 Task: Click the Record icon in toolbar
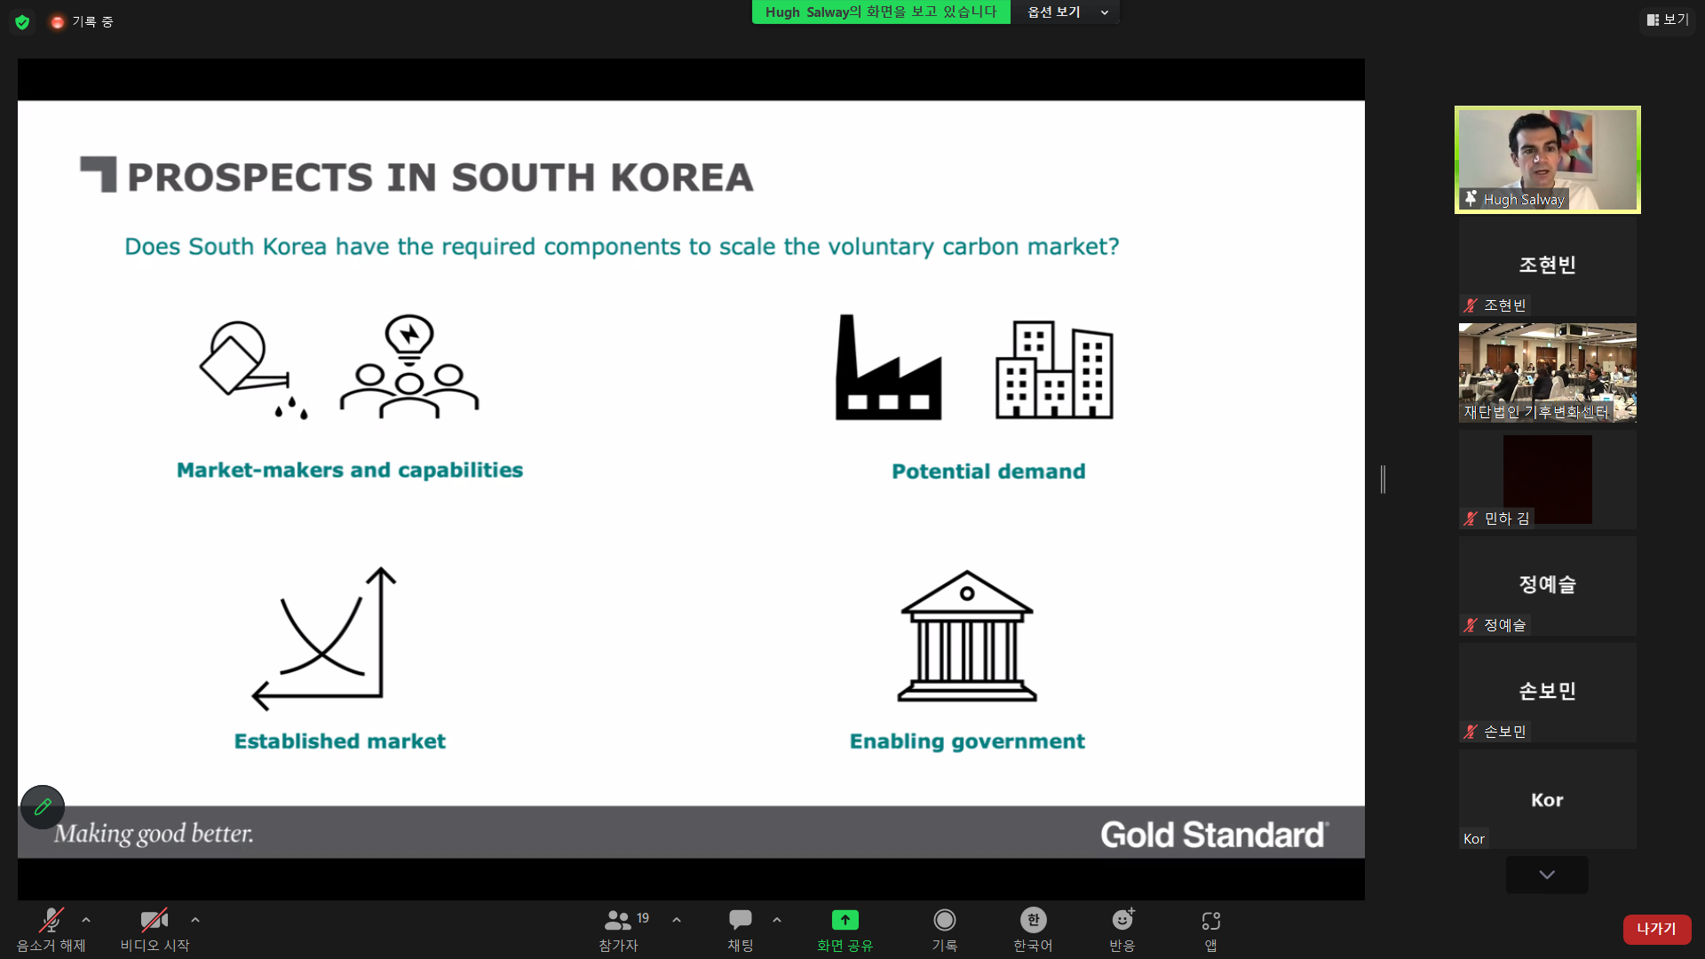coord(944,920)
